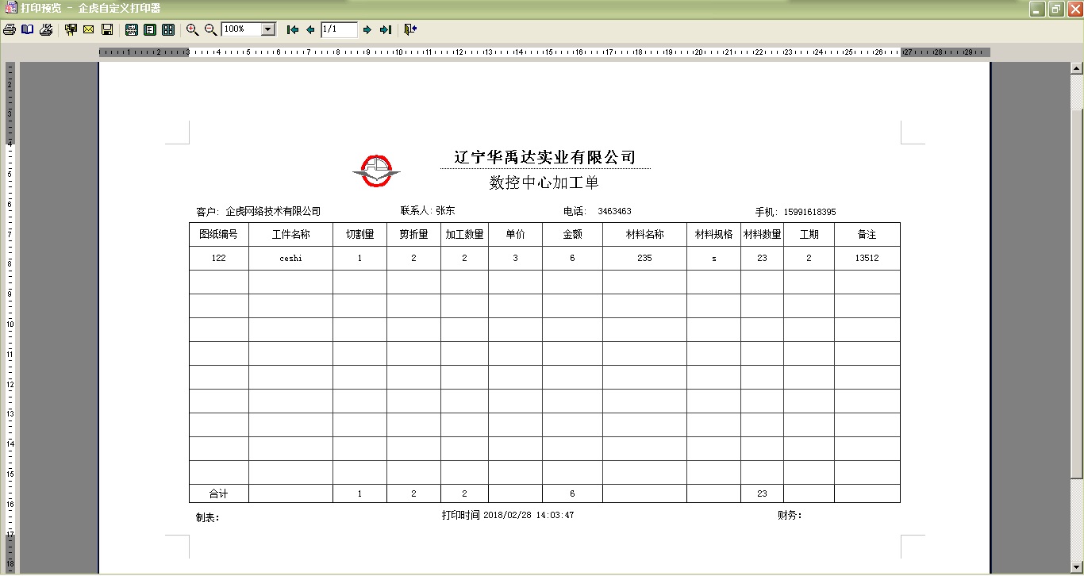
Task: Exit print preview with door icon
Action: (x=410, y=29)
